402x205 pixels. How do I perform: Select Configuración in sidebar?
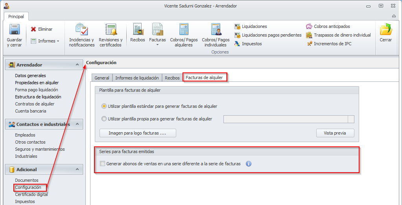coord(28,187)
